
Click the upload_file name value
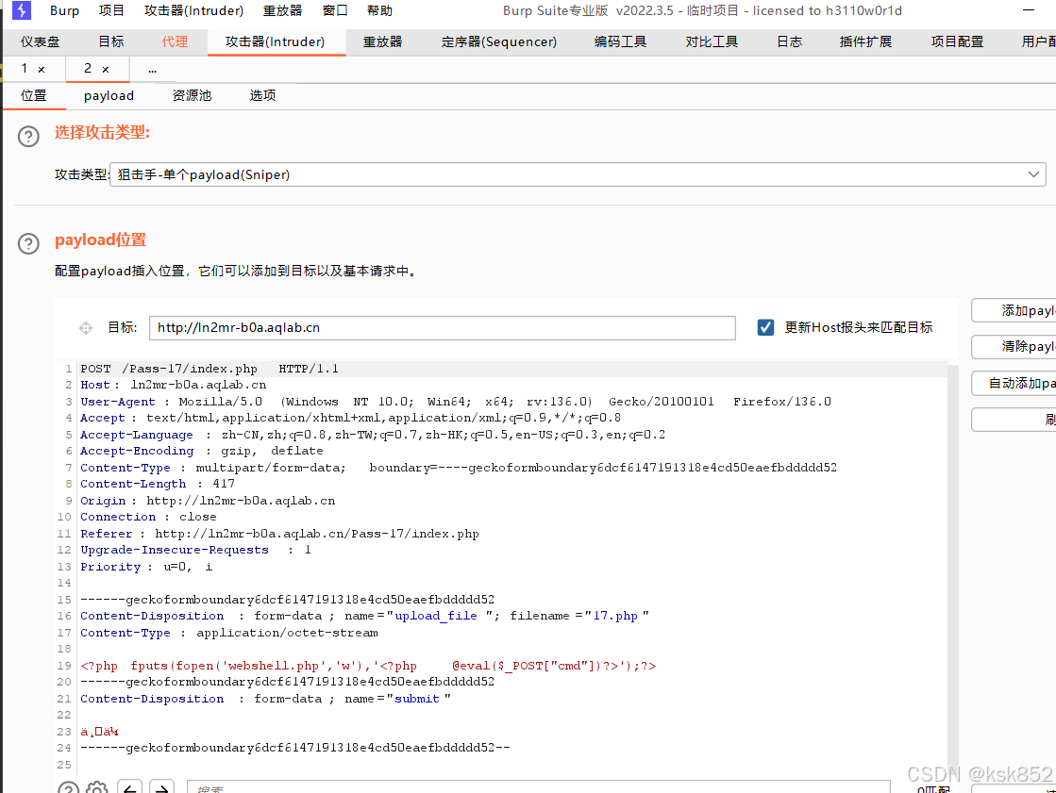coord(436,616)
